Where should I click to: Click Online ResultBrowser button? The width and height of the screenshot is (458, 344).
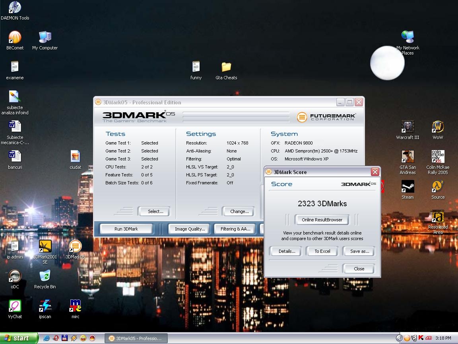click(322, 220)
